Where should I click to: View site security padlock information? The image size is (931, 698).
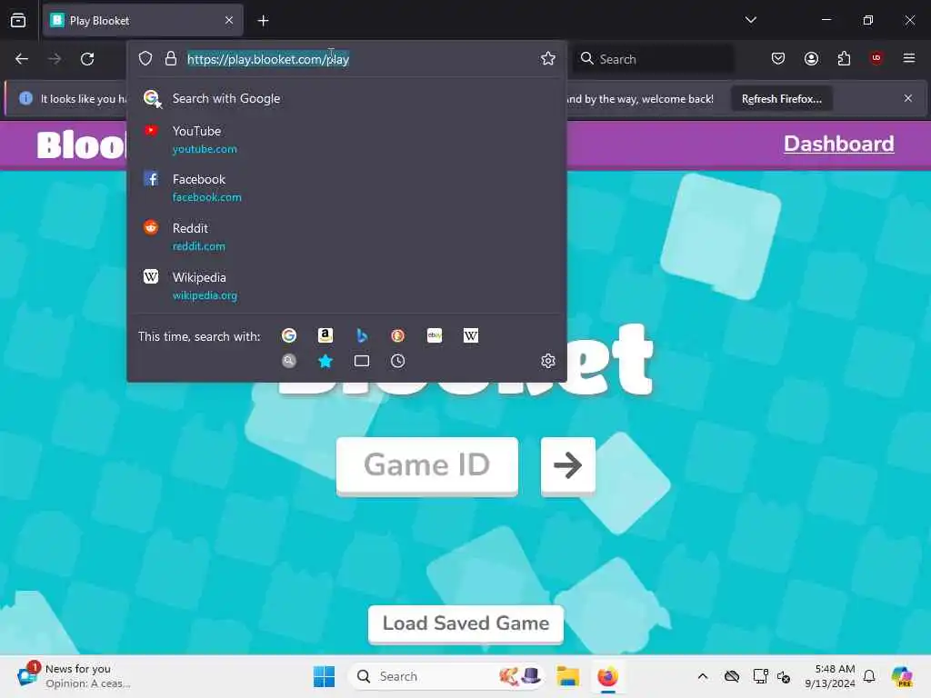click(170, 58)
